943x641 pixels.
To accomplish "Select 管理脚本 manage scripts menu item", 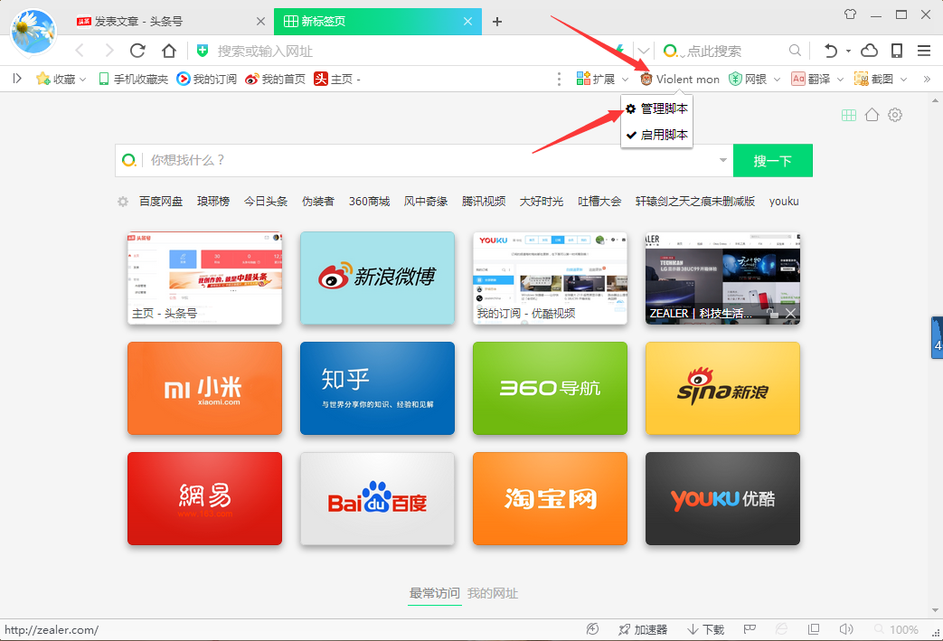I will pyautogui.click(x=656, y=108).
